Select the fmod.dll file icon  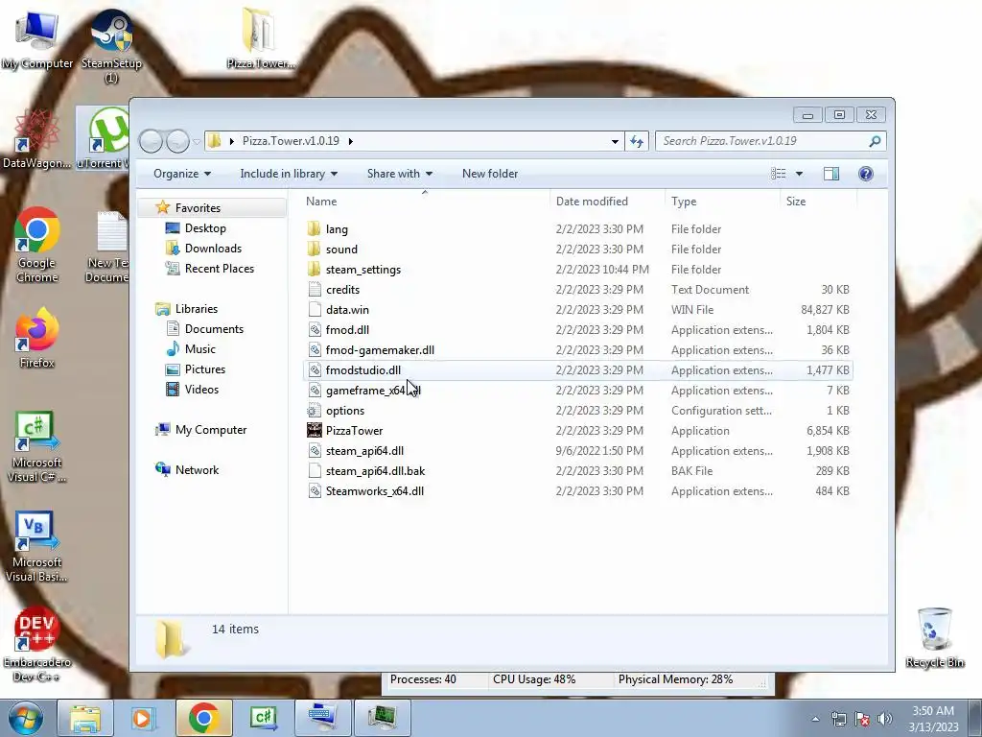(315, 330)
